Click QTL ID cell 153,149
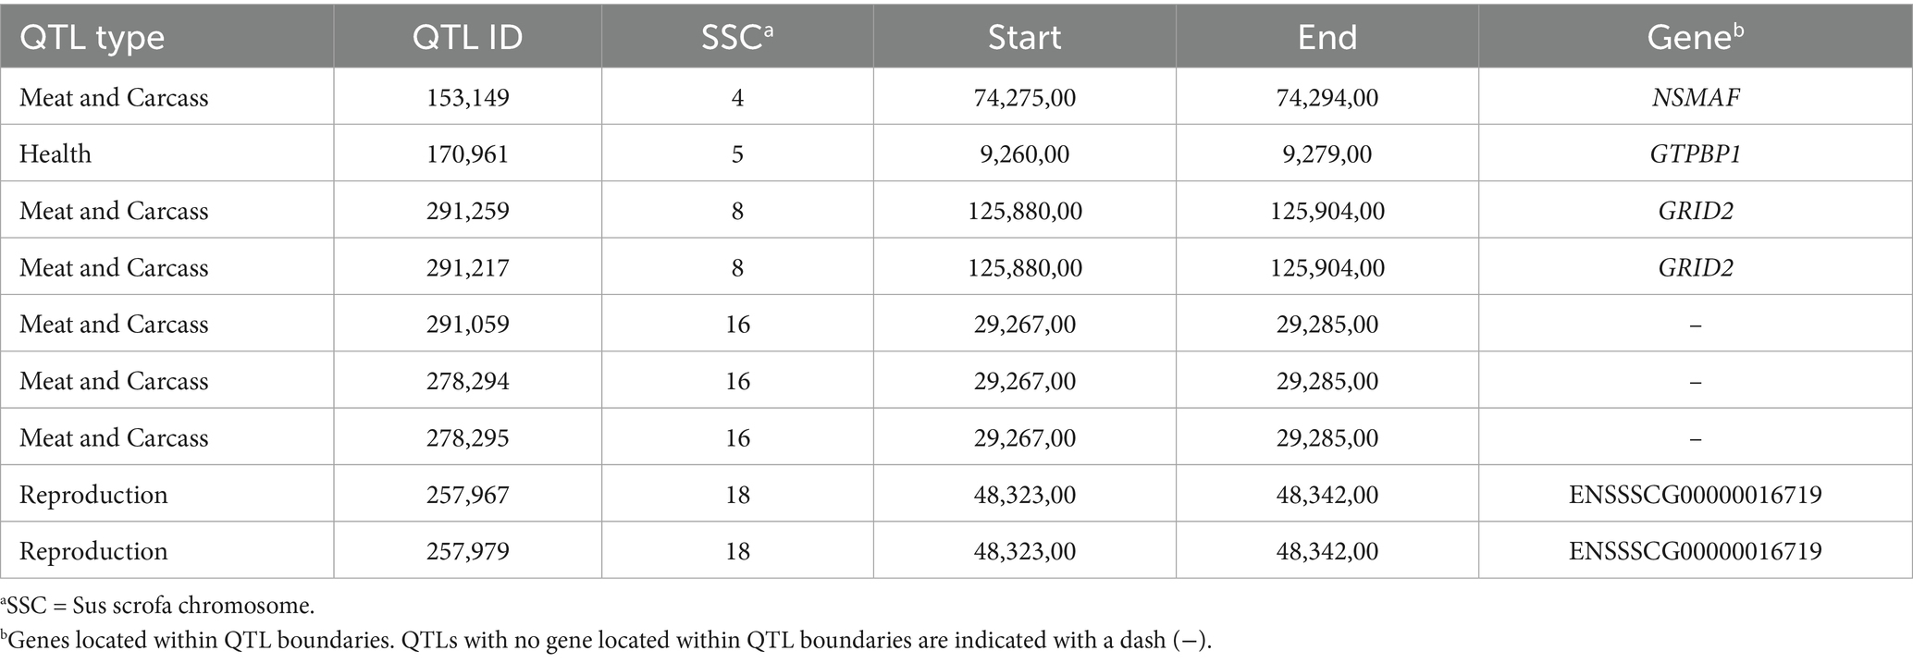This screenshot has height=663, width=1913. coord(467,97)
